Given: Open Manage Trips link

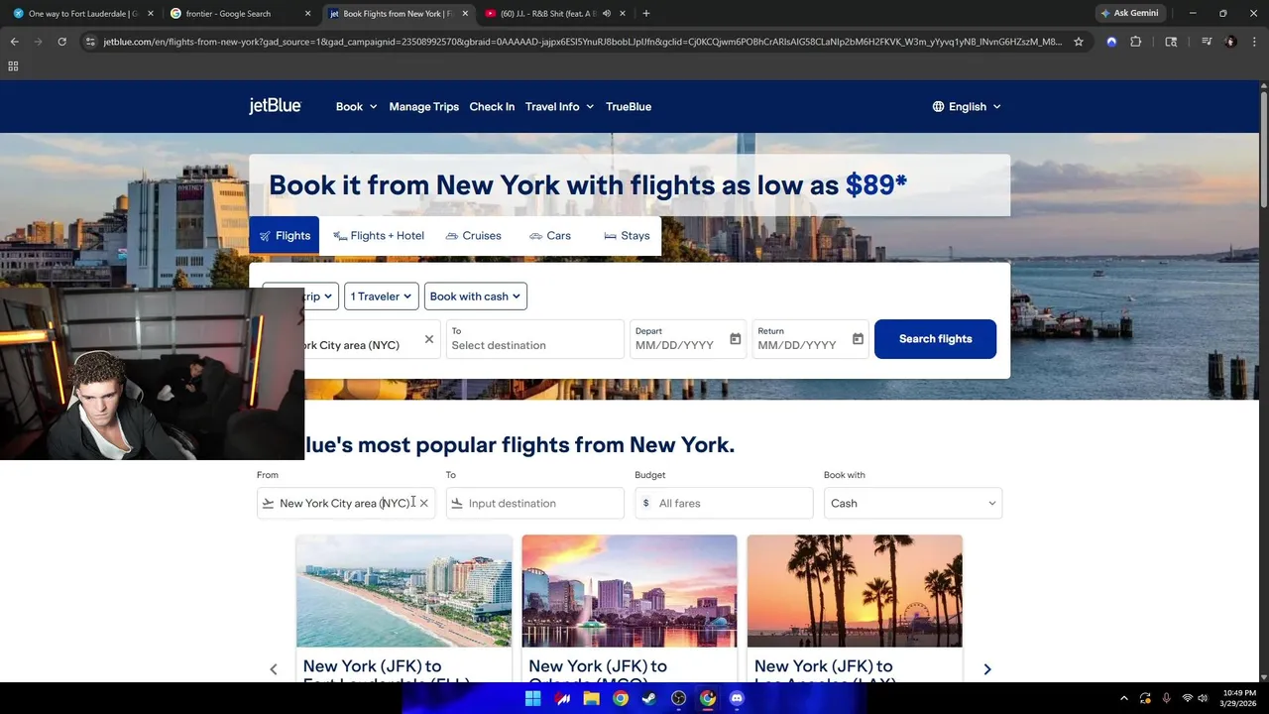Looking at the screenshot, I should (x=423, y=106).
